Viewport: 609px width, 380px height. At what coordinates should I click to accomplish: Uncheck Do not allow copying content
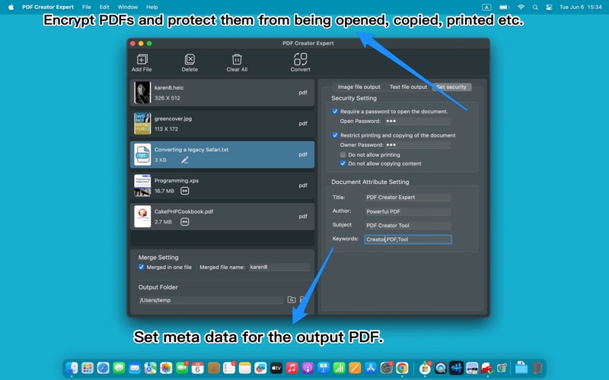[x=343, y=163]
